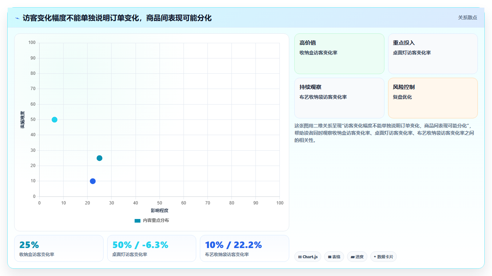Open the 高价值 quadrant card
This screenshot has height=276, width=492.
coord(339,54)
